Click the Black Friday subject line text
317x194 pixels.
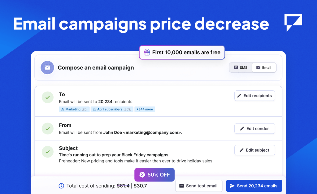pos(114,155)
